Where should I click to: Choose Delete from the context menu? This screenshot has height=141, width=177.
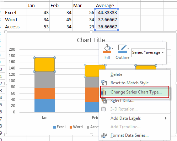(x=117, y=74)
